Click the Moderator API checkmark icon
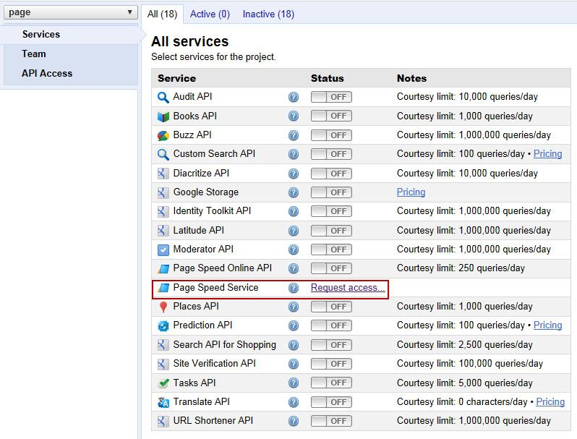Viewport: 577px width, 439px height. [163, 250]
